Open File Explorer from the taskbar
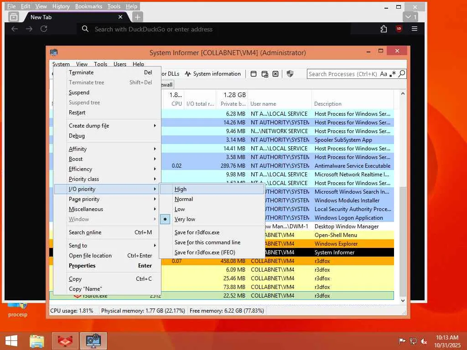Screen dimensions: 467x350 tap(37, 341)
